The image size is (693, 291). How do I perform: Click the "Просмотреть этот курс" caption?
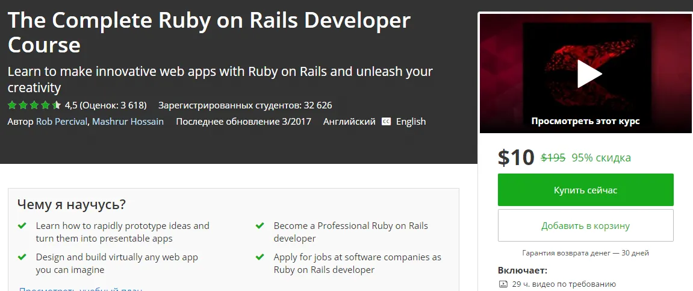point(585,121)
